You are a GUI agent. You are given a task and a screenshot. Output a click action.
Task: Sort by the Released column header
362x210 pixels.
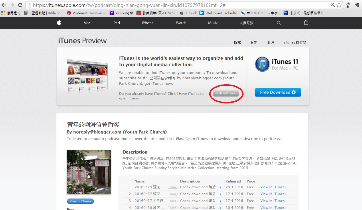coord(233,181)
